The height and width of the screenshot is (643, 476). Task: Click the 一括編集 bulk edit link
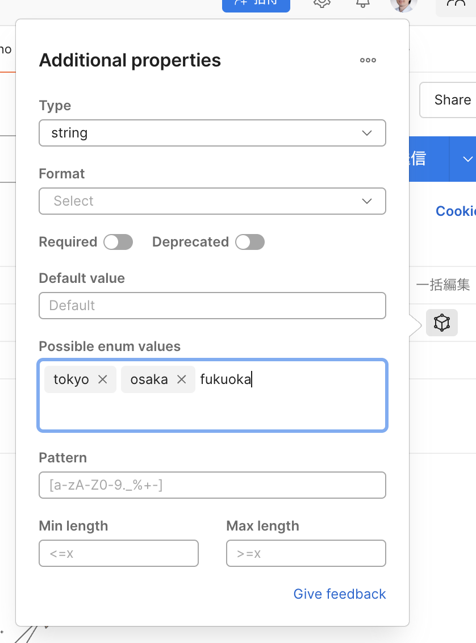point(443,285)
